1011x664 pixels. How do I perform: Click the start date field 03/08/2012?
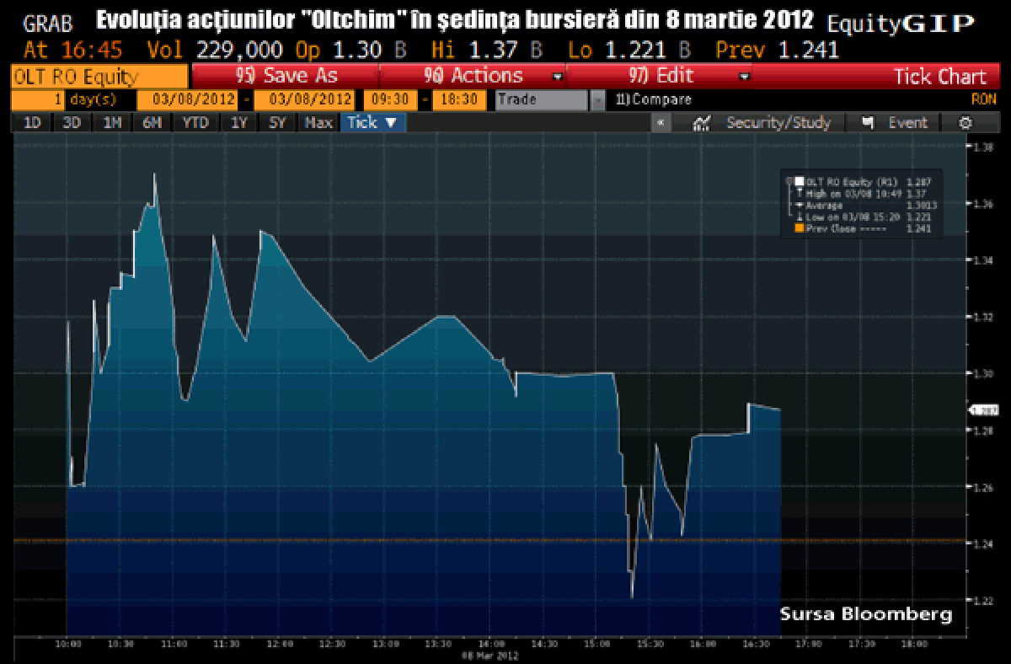tap(188, 99)
